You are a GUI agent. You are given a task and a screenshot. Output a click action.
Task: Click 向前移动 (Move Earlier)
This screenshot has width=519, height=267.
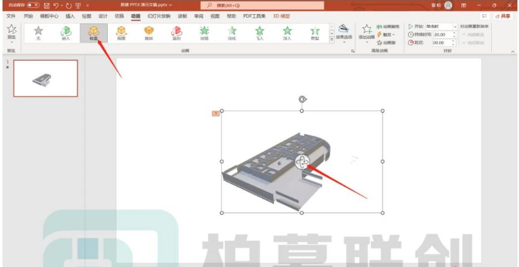click(x=473, y=35)
